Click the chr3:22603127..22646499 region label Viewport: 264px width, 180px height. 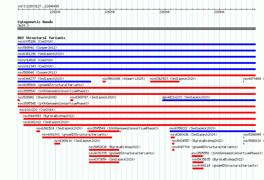[38, 6]
